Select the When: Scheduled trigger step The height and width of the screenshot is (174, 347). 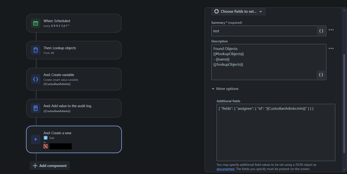click(74, 23)
